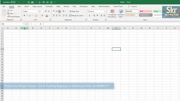Click the Increase Font Size icon

[x=46, y=11]
